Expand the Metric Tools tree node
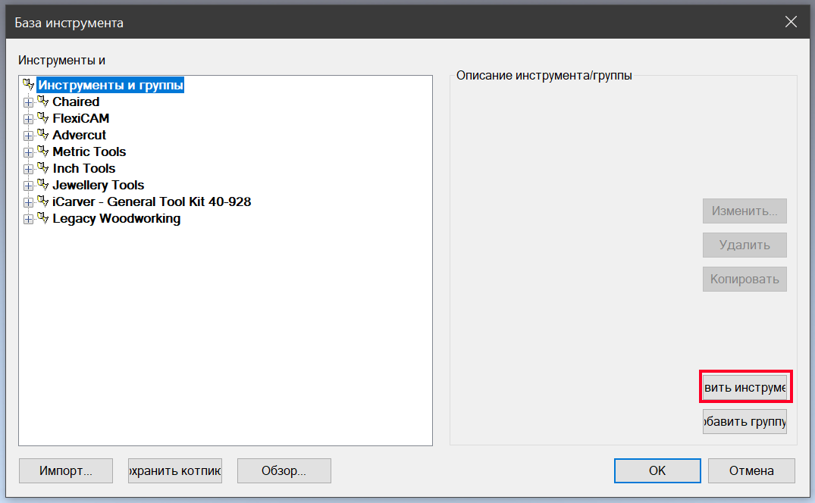The height and width of the screenshot is (503, 815). tap(29, 152)
